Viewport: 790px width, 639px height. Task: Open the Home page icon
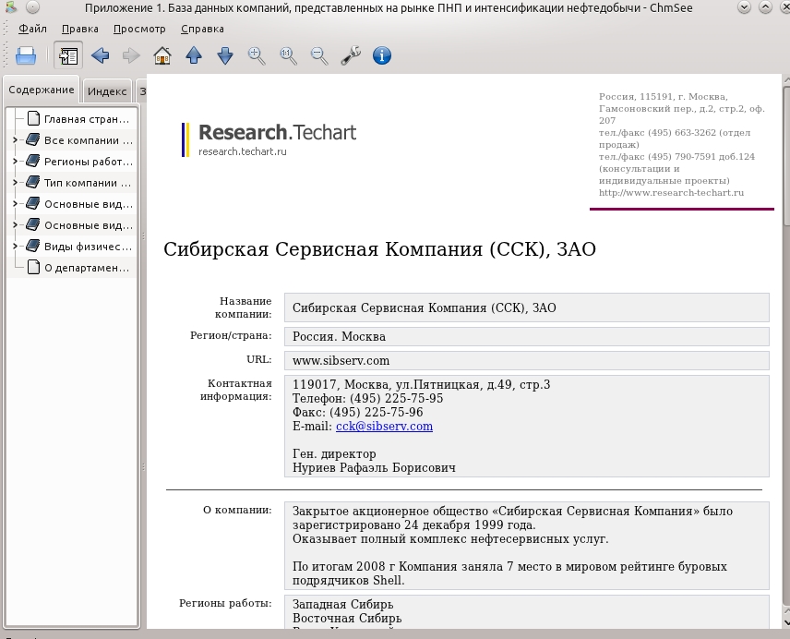click(x=162, y=55)
